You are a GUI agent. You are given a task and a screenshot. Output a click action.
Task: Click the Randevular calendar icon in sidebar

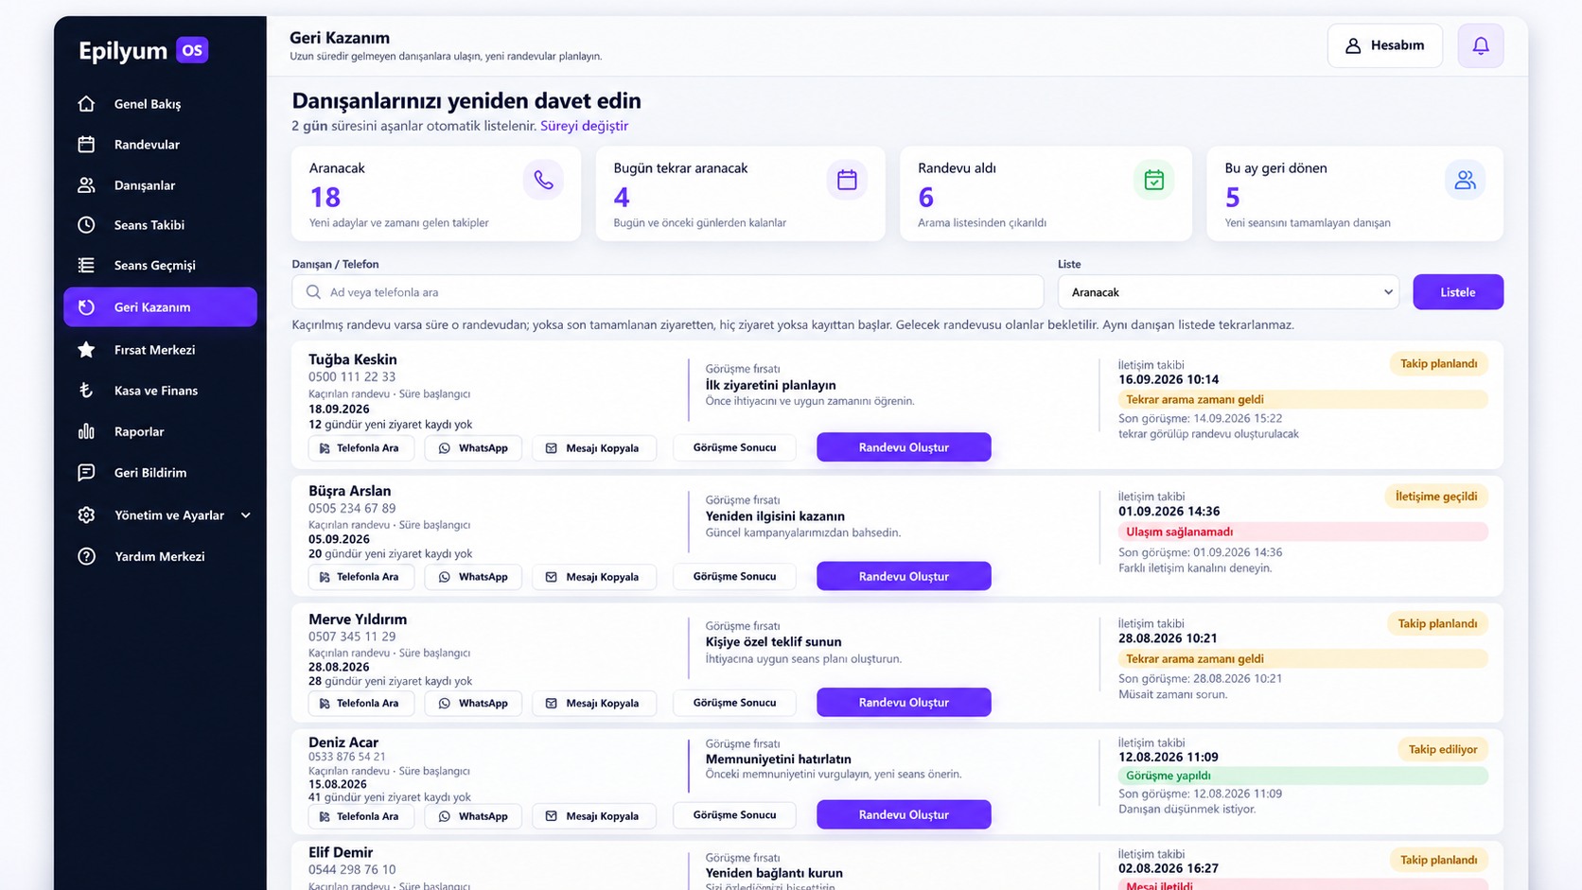coord(86,145)
